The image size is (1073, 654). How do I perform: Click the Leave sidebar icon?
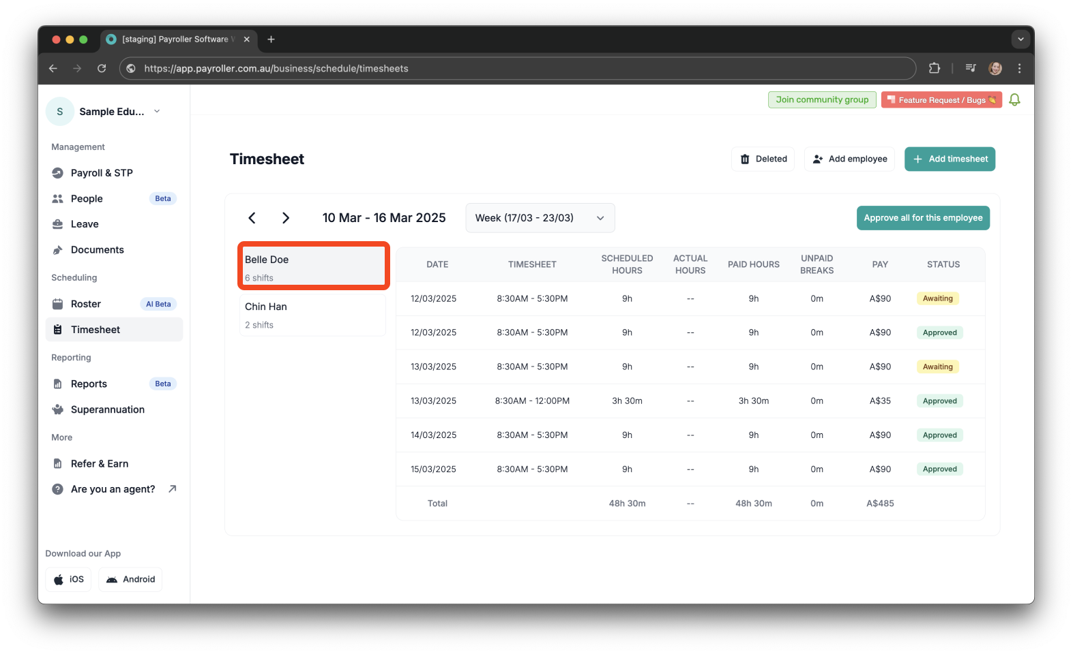[58, 224]
